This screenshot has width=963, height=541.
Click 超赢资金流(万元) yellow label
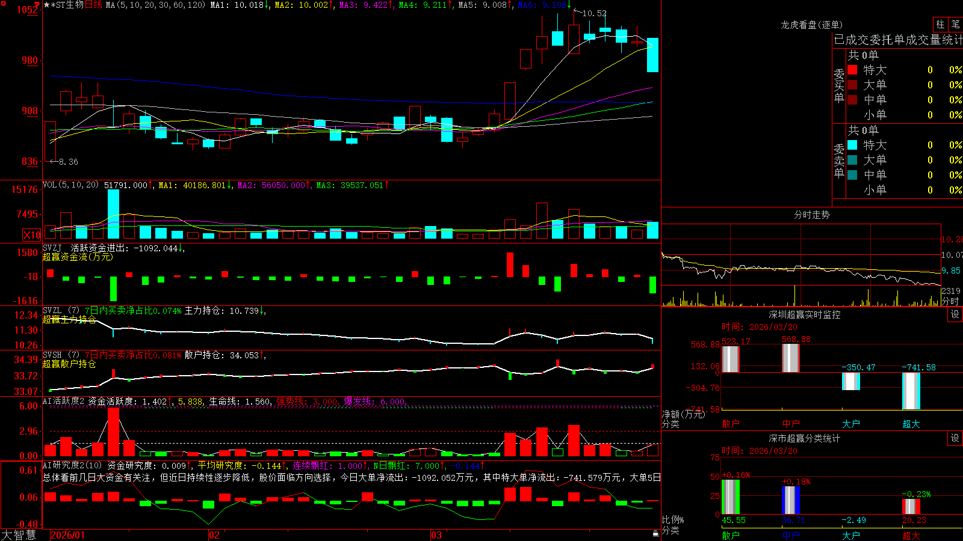(78, 257)
